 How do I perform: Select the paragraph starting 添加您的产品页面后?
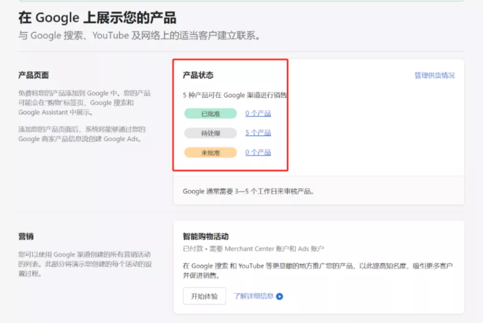(x=82, y=134)
